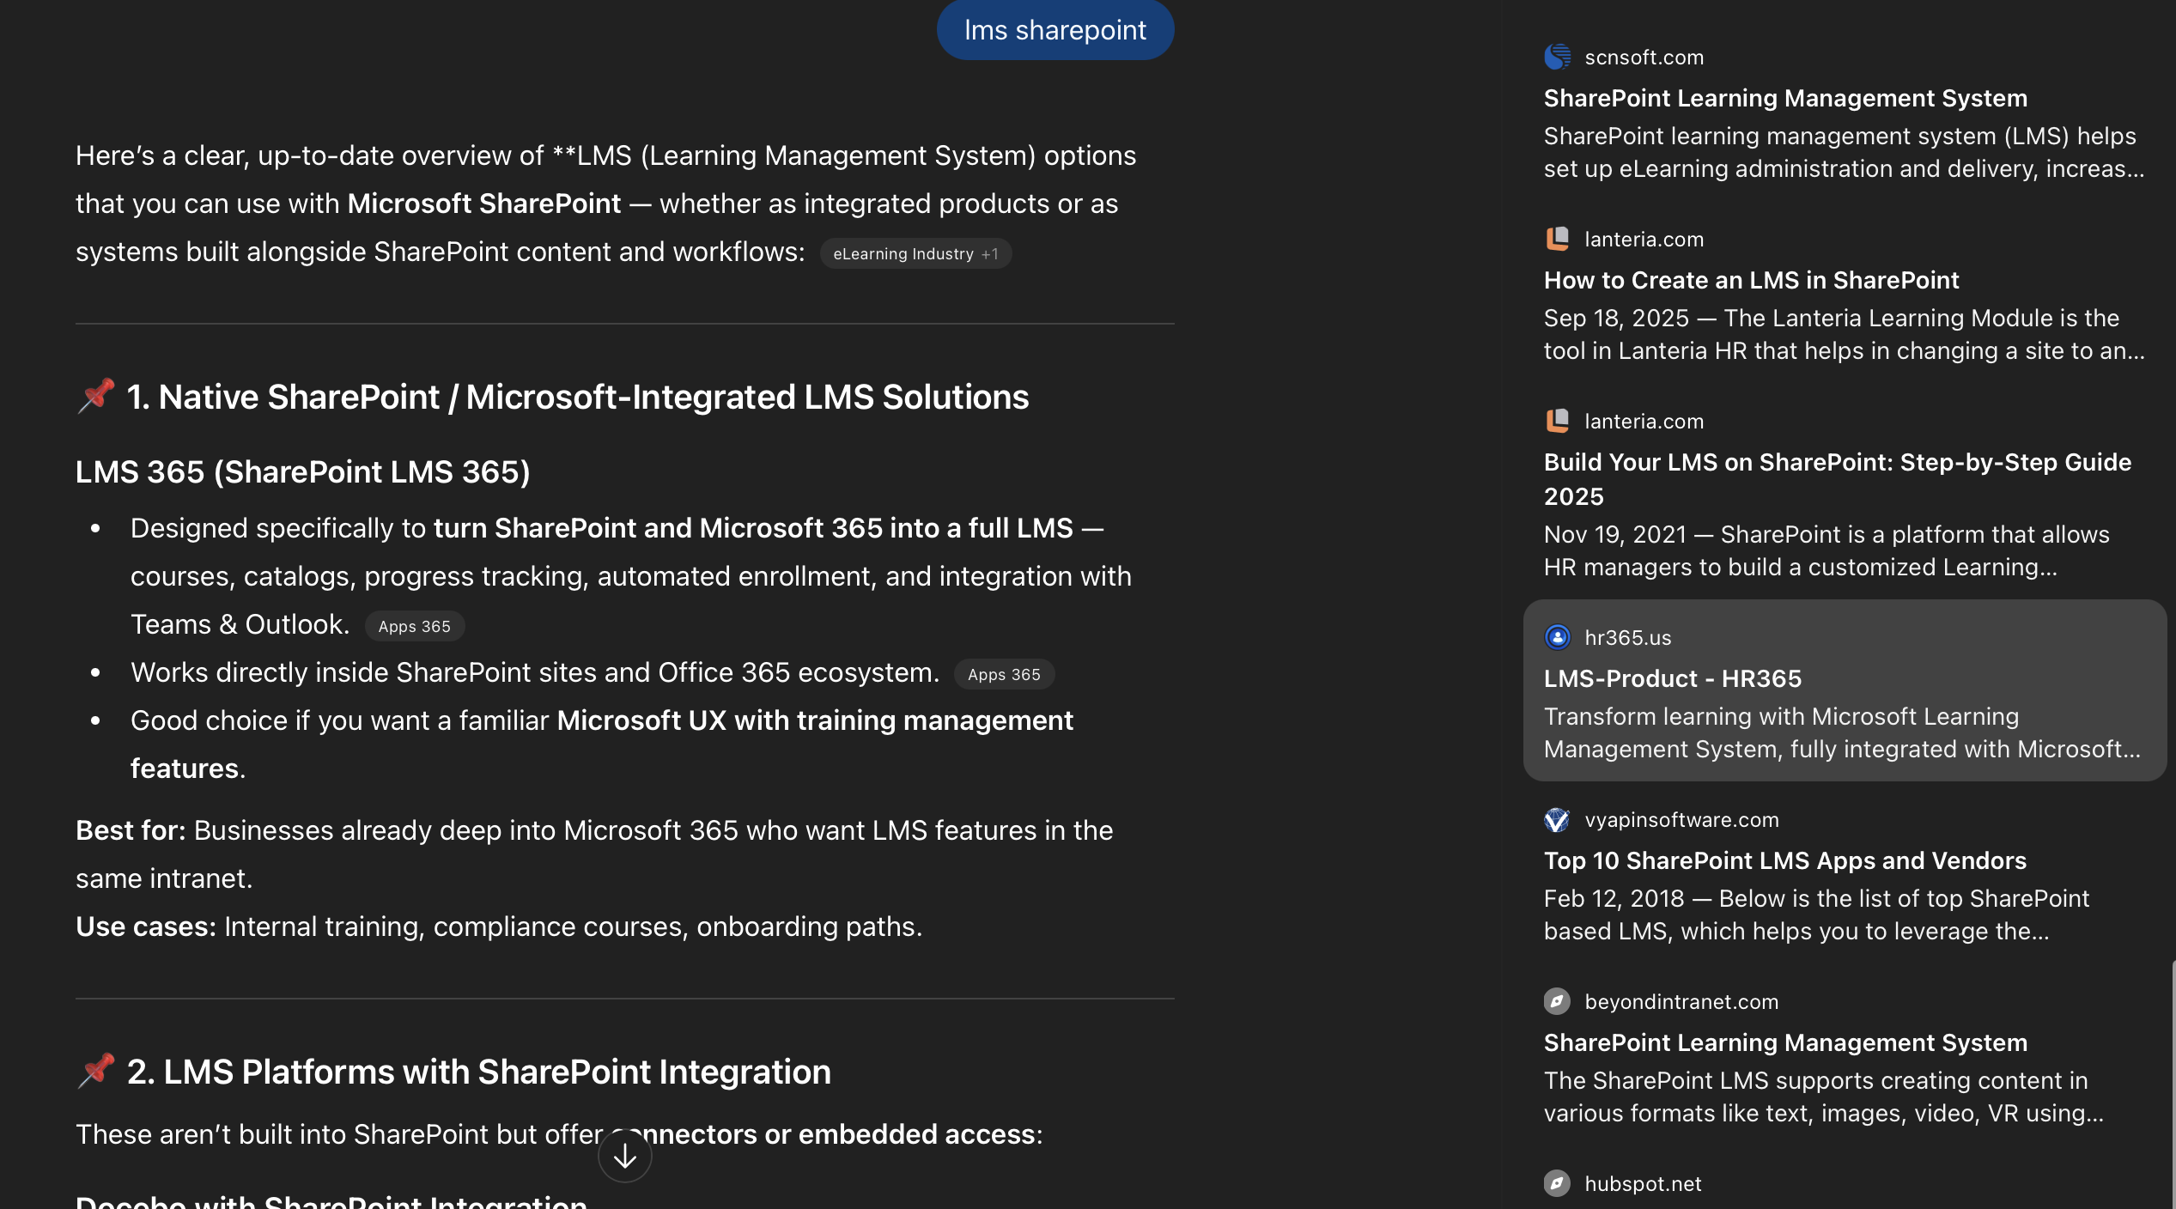
Task: Open 'How to Create an LMS in SharePoint'
Action: pyautogui.click(x=1751, y=280)
